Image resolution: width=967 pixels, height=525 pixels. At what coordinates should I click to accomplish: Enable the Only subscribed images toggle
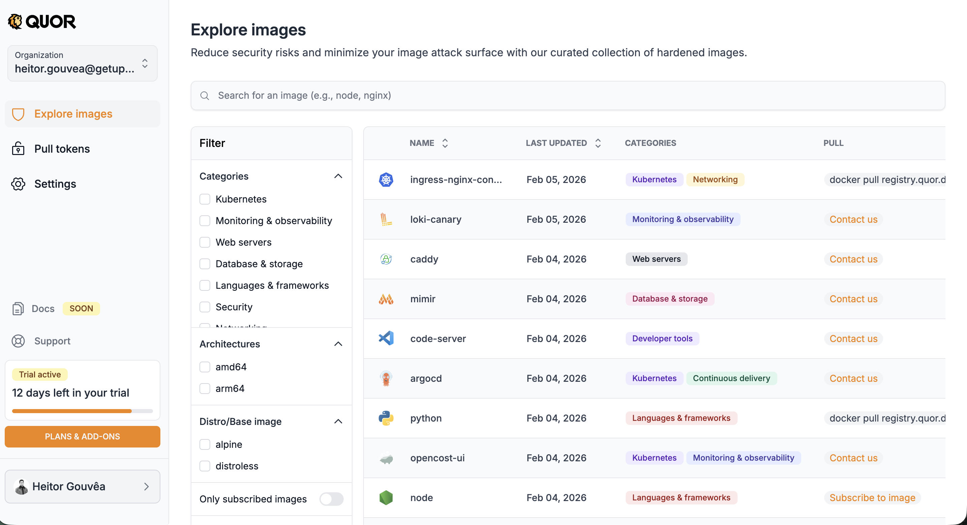(x=331, y=499)
